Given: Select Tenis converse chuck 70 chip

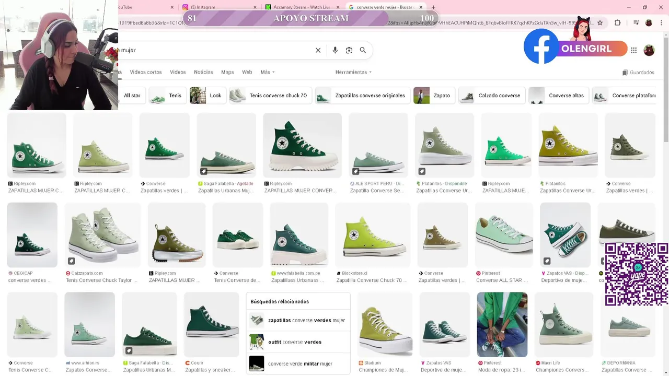Looking at the screenshot, I should pos(271,96).
